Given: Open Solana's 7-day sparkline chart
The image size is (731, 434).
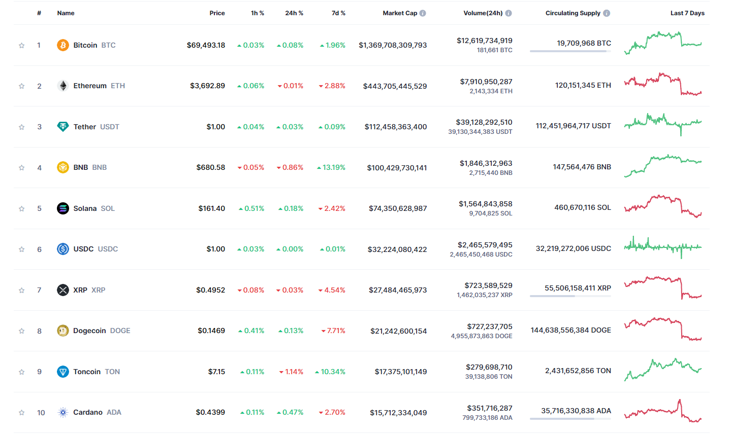Looking at the screenshot, I should pyautogui.click(x=663, y=206).
